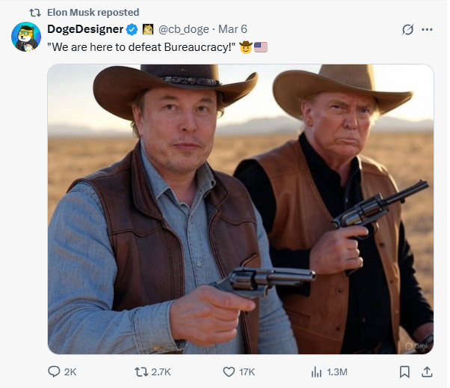Bookmark this post
Viewport: 450px width, 388px height.
click(x=404, y=372)
